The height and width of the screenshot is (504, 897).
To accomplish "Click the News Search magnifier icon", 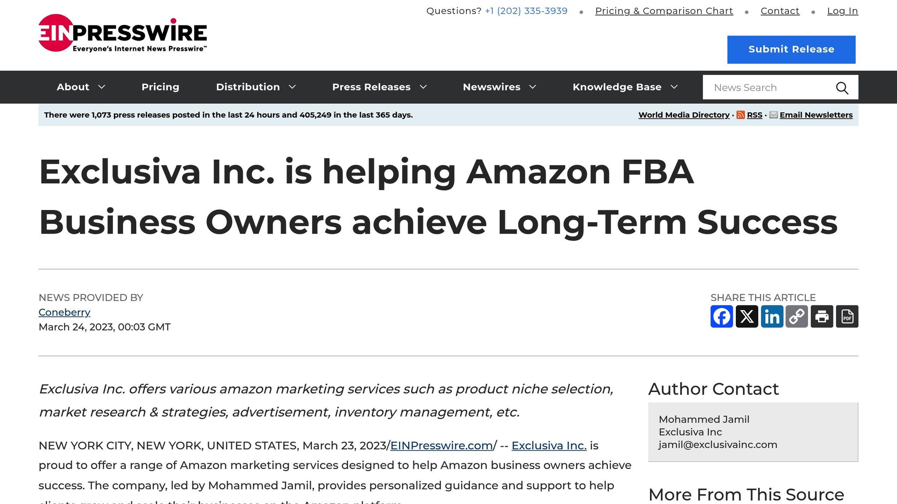I will pos(842,87).
